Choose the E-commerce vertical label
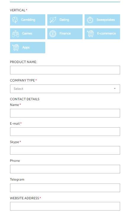126x218 pixels. coord(106,34)
